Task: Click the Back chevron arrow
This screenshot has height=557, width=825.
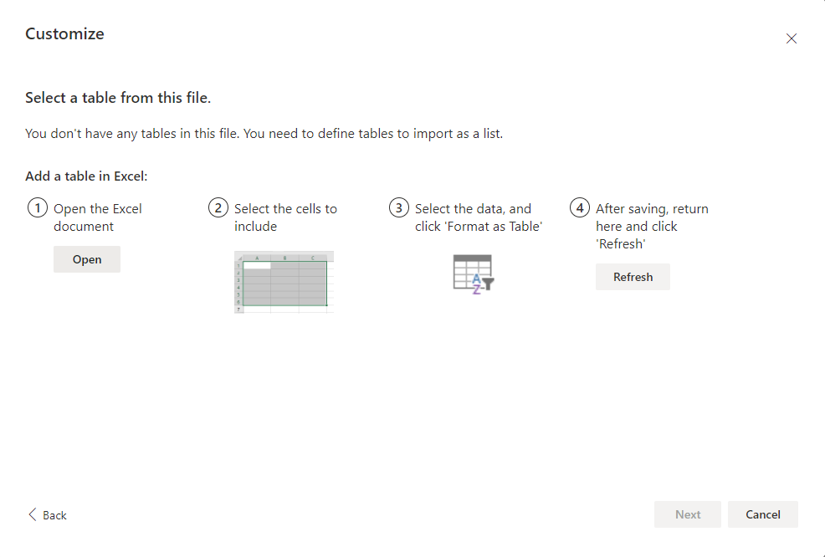Action: [x=32, y=514]
